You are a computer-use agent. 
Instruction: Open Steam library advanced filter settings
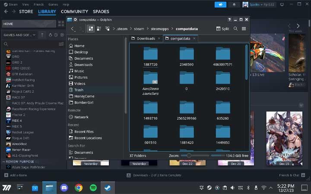61,44
